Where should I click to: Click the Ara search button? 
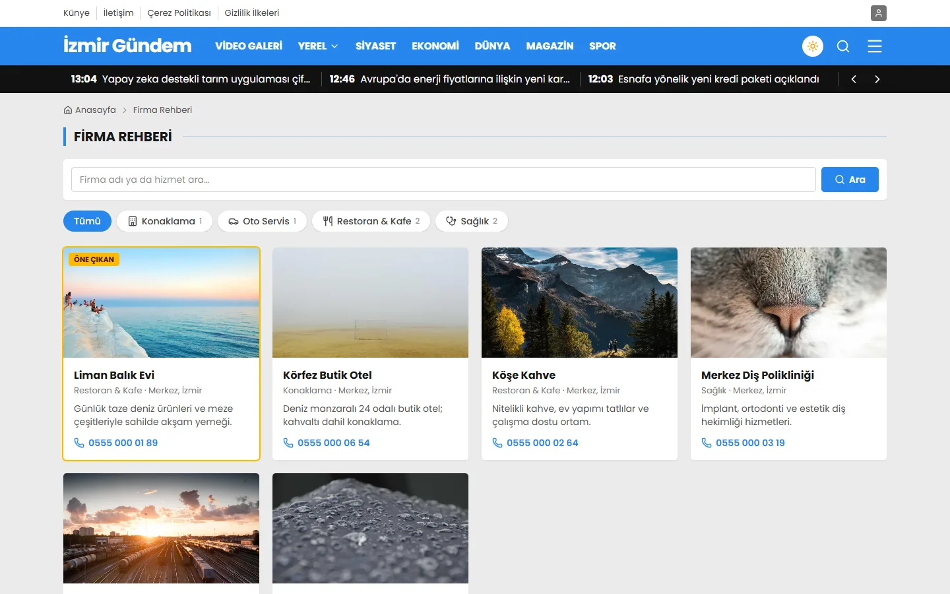click(850, 180)
